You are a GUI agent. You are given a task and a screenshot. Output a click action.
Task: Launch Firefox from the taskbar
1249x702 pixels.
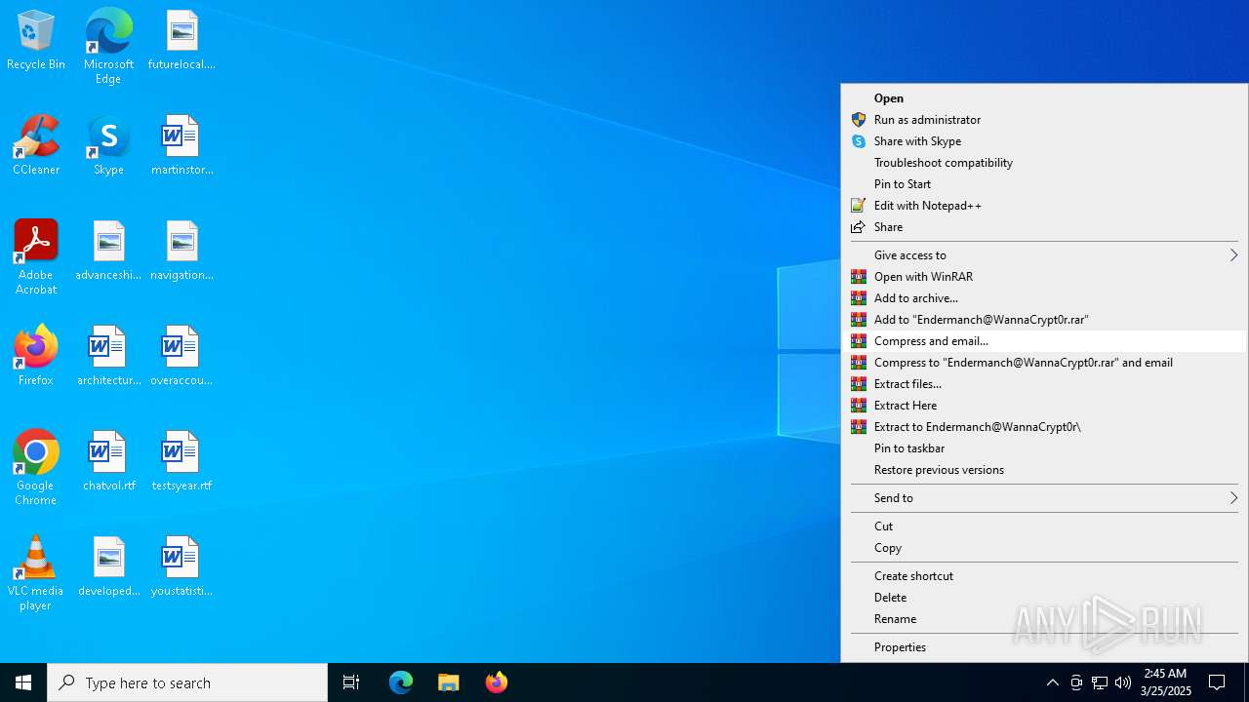497,682
